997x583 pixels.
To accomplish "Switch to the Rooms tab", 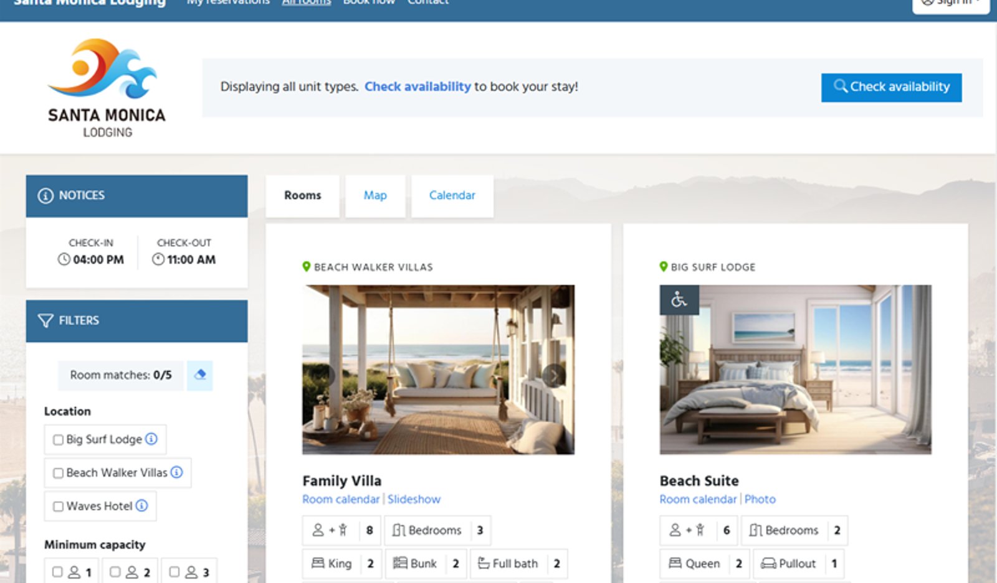I will 303,195.
